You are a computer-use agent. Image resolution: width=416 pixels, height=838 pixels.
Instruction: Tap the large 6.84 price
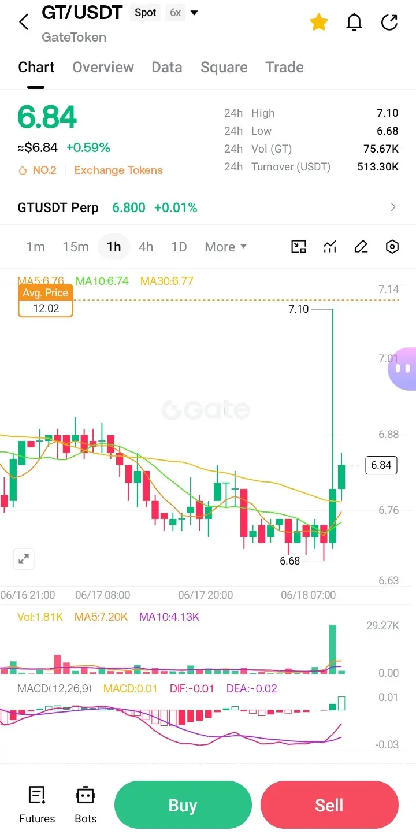tap(47, 117)
